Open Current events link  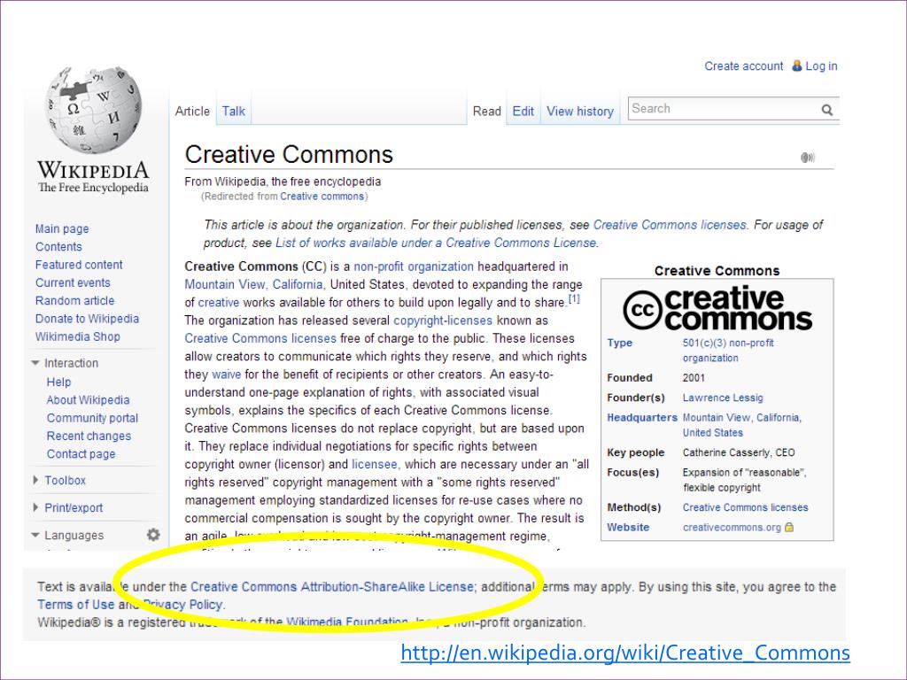pyautogui.click(x=73, y=282)
